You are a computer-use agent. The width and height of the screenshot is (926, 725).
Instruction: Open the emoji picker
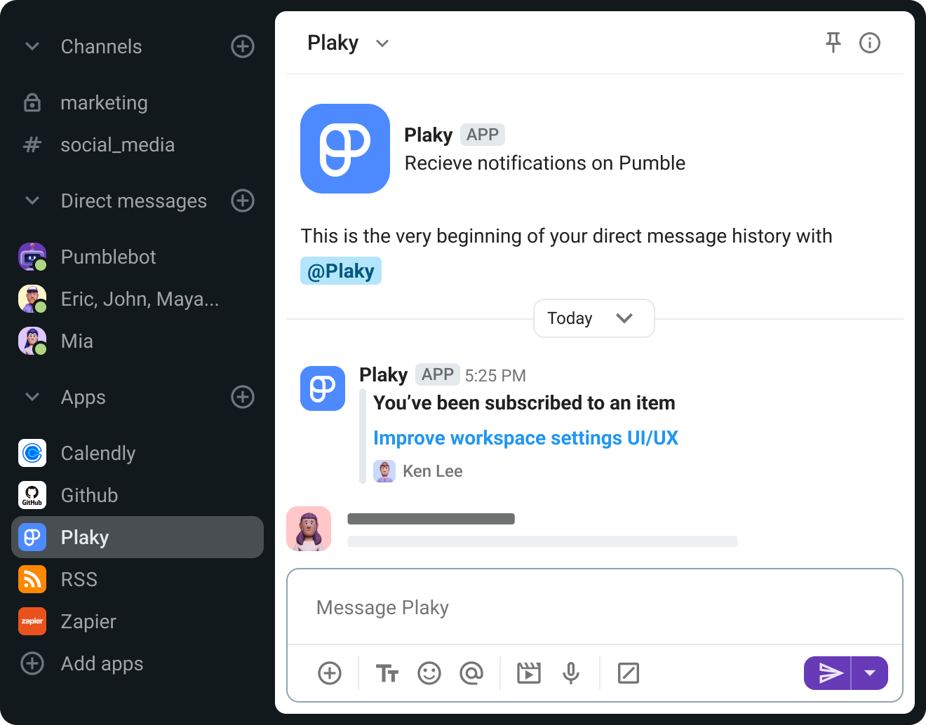click(429, 673)
